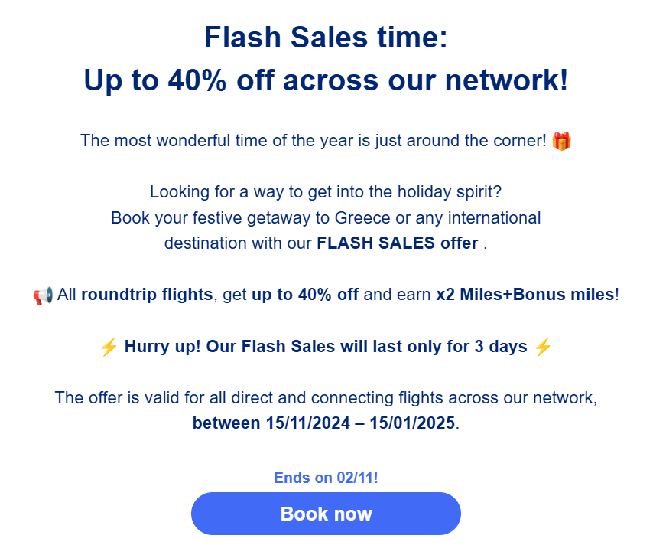Viewport: 666px width, 545px height.
Task: Click the 15/11/2024 start date
Action: click(308, 423)
